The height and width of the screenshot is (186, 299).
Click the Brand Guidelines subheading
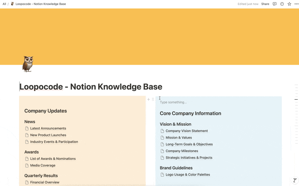pos(176,168)
